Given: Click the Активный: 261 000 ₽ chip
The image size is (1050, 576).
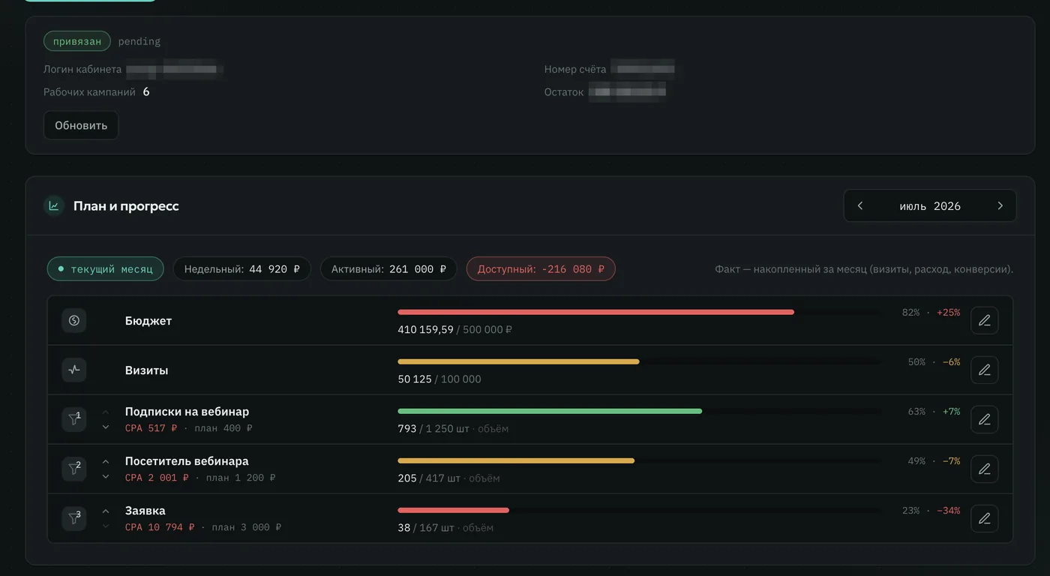Looking at the screenshot, I should [388, 269].
